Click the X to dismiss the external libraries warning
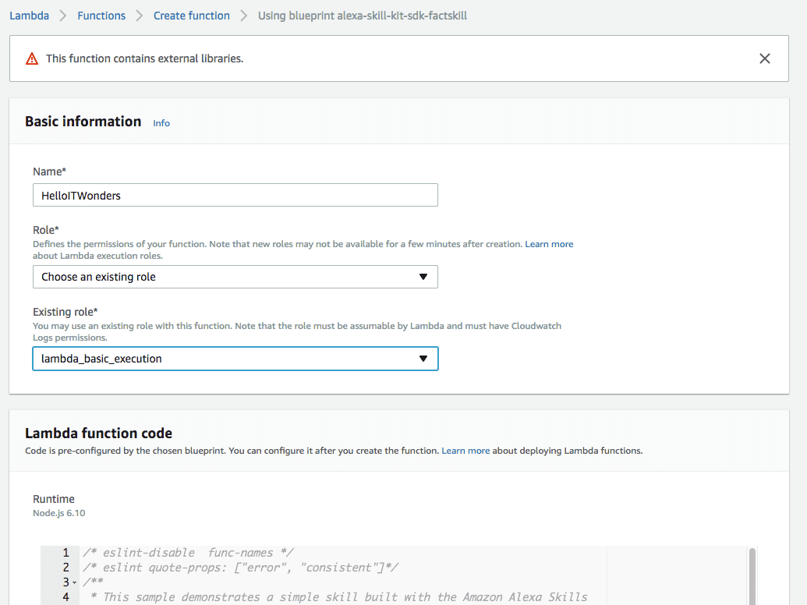 click(765, 58)
